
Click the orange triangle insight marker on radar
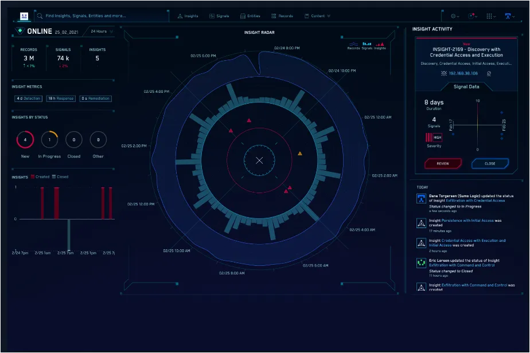pyautogui.click(x=299, y=154)
